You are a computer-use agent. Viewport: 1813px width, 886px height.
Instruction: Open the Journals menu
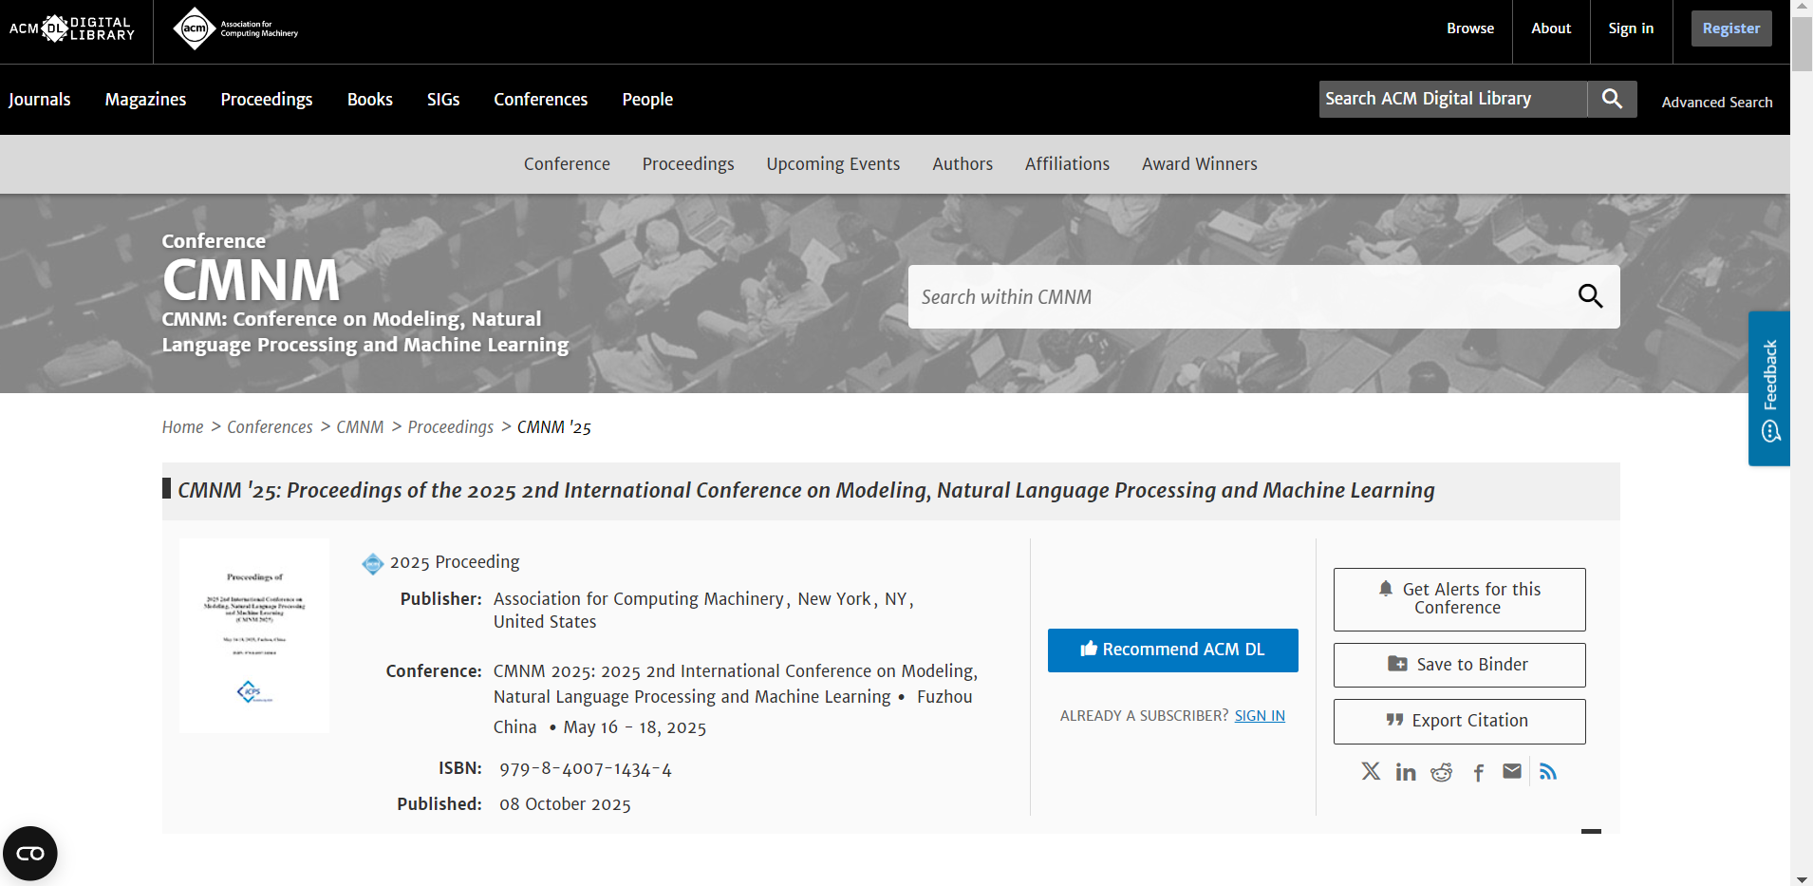point(40,100)
